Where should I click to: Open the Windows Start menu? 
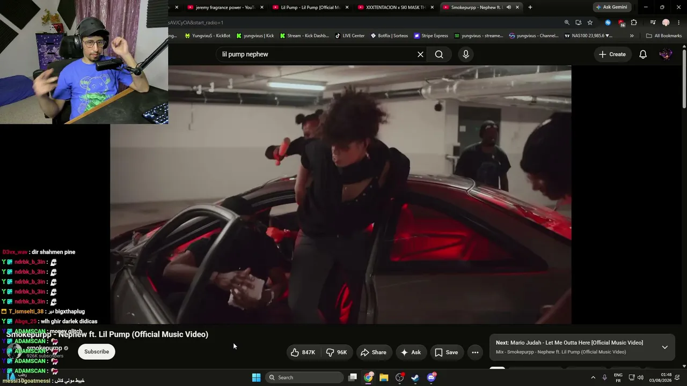coord(257,377)
